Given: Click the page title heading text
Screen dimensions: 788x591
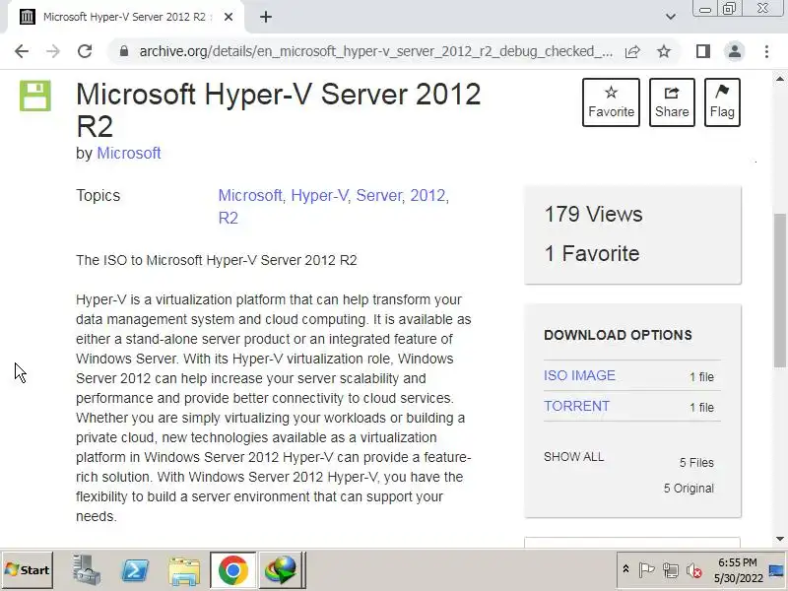Looking at the screenshot, I should coord(279,109).
